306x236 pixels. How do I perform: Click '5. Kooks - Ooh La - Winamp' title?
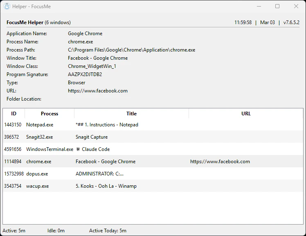(x=106, y=186)
